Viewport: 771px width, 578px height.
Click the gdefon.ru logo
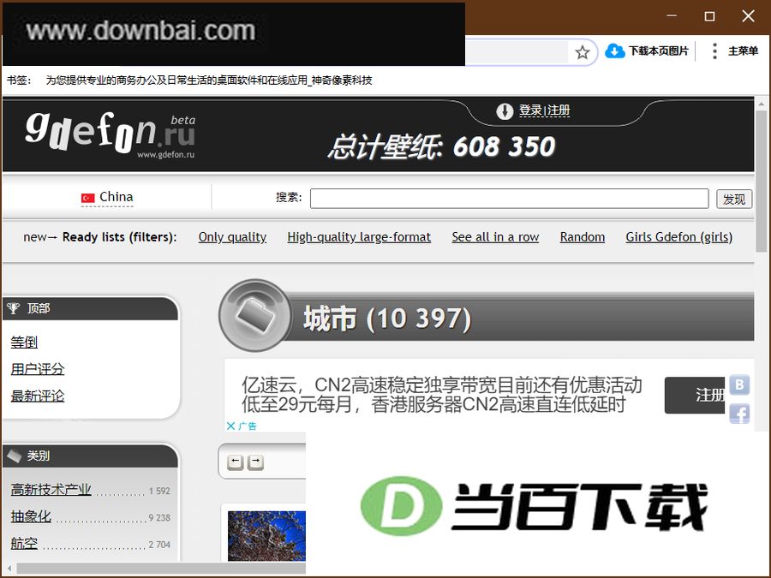(111, 134)
